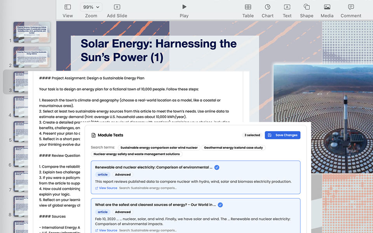373x233 pixels.
Task: Open the Chart insertion tool
Action: pyautogui.click(x=267, y=7)
